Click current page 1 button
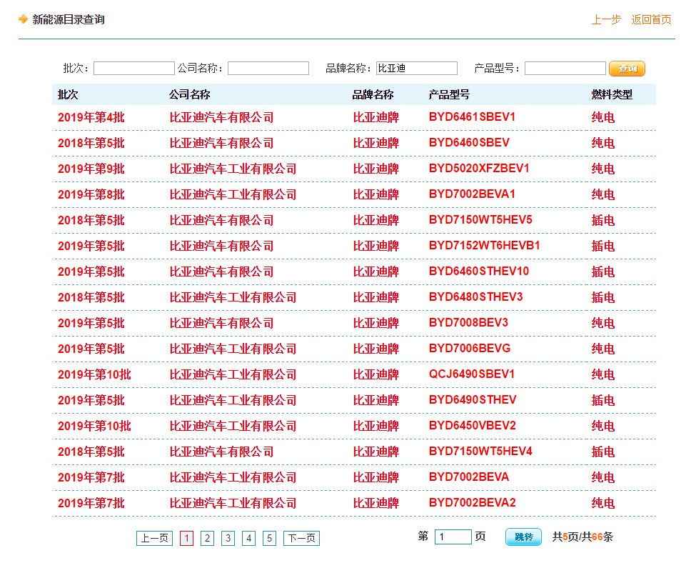This screenshot has height=563, width=696. click(x=186, y=538)
